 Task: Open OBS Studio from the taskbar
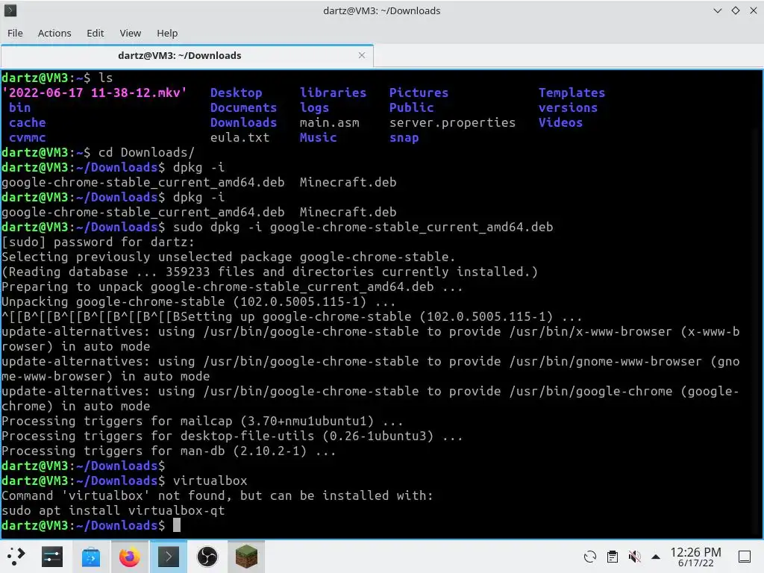[207, 557]
